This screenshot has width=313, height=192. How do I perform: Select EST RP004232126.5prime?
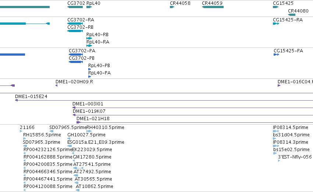(x=25, y=153)
